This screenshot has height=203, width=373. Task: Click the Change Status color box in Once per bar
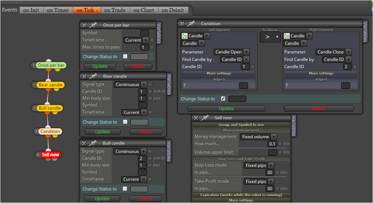139,57
